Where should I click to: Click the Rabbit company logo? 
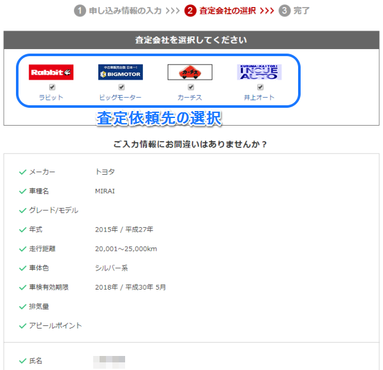tap(51, 72)
